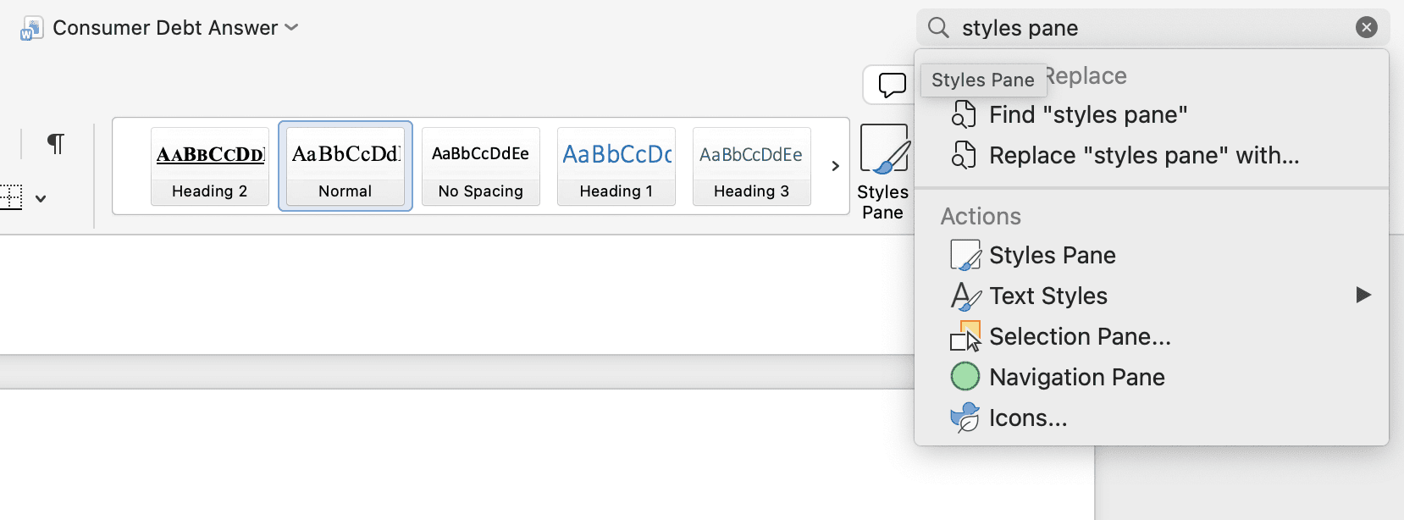This screenshot has width=1404, height=520.
Task: Click the Selection Pane icon in Actions list
Action: coord(966,336)
